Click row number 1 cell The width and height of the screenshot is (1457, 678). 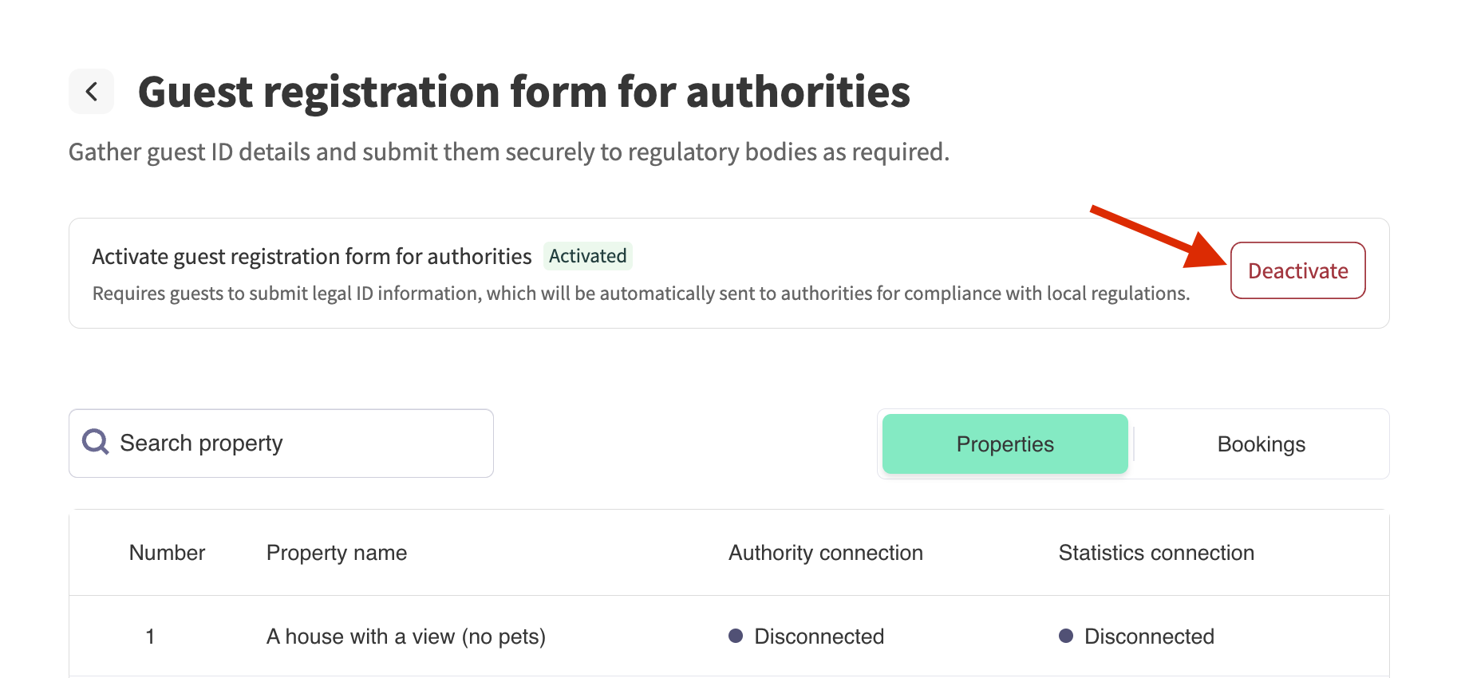tap(150, 637)
